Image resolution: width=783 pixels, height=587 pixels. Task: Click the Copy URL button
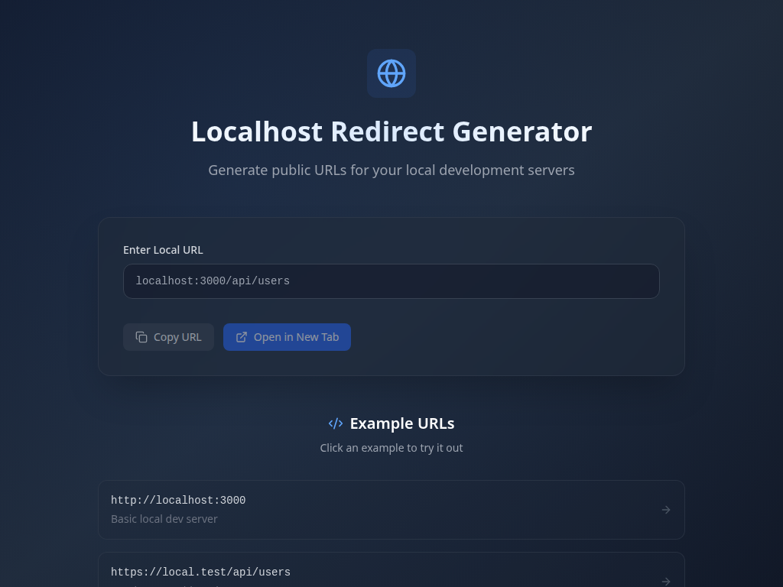click(168, 337)
